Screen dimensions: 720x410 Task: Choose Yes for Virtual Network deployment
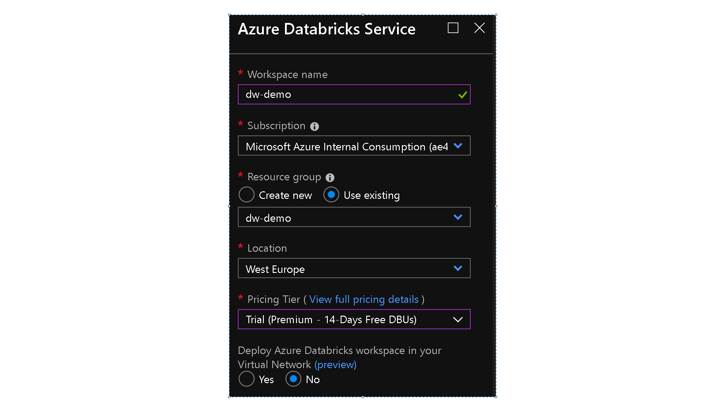247,379
